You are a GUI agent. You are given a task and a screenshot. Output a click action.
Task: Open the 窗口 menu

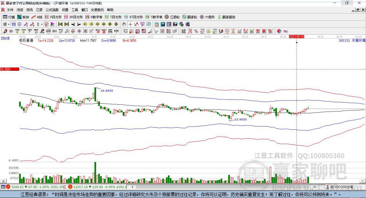tap(84, 10)
